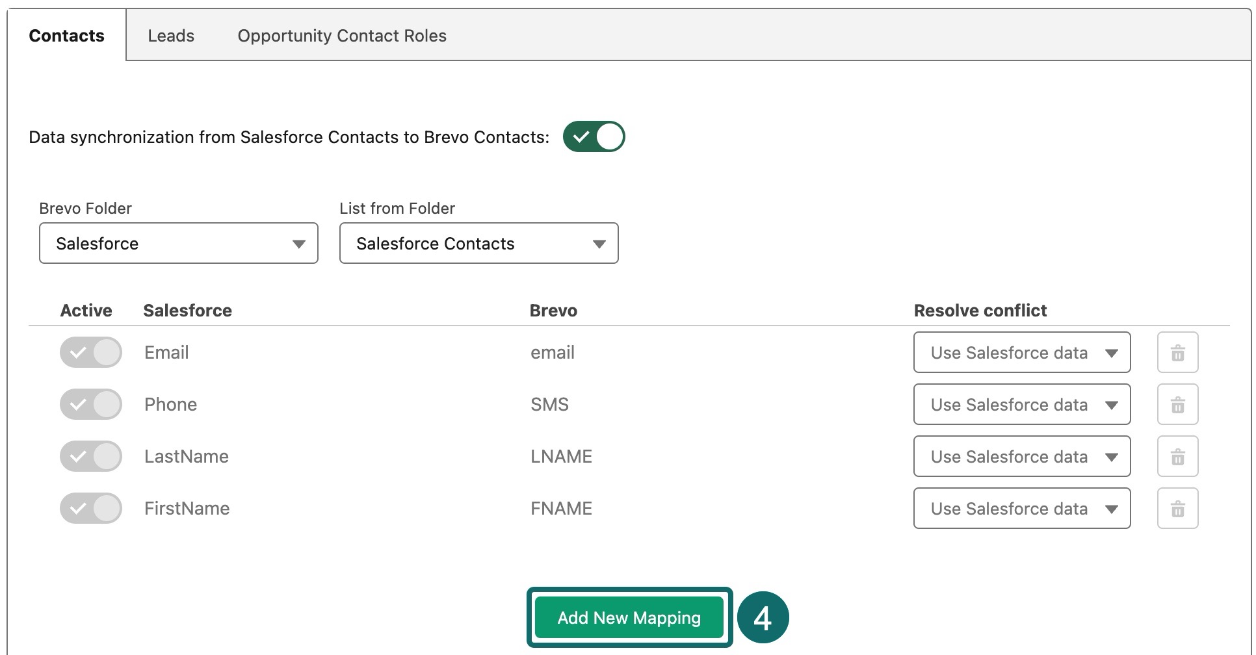The height and width of the screenshot is (655, 1256).
Task: Select conflict option for FirstName row
Action: coord(1022,508)
